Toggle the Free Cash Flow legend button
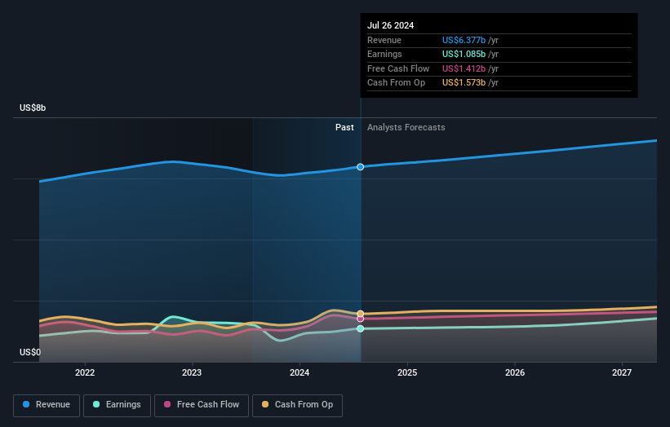Viewport: 670px width, 427px height. tap(202, 405)
